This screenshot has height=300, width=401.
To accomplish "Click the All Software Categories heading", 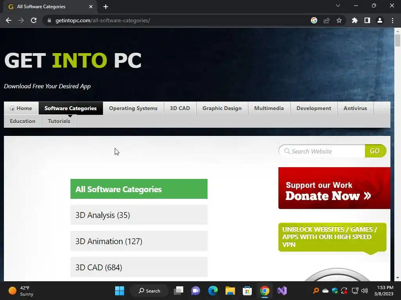I will [139, 189].
